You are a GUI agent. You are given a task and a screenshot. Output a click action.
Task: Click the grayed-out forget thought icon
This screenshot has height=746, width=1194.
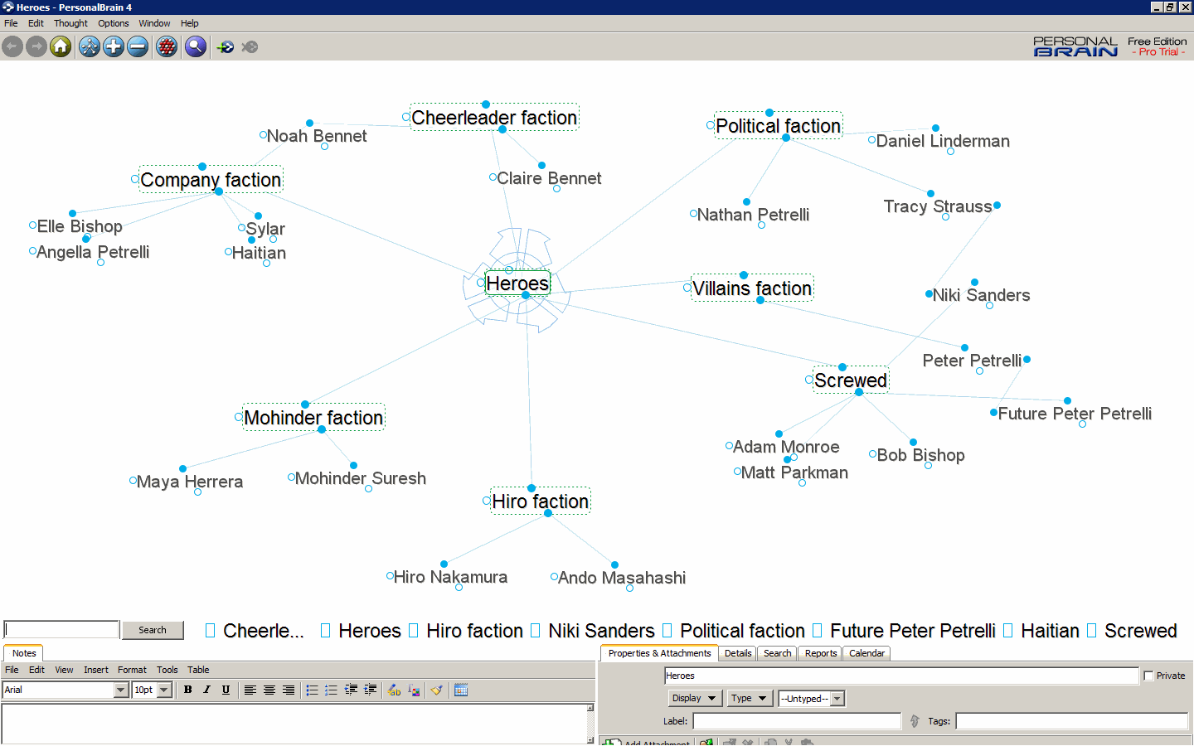pyautogui.click(x=250, y=47)
